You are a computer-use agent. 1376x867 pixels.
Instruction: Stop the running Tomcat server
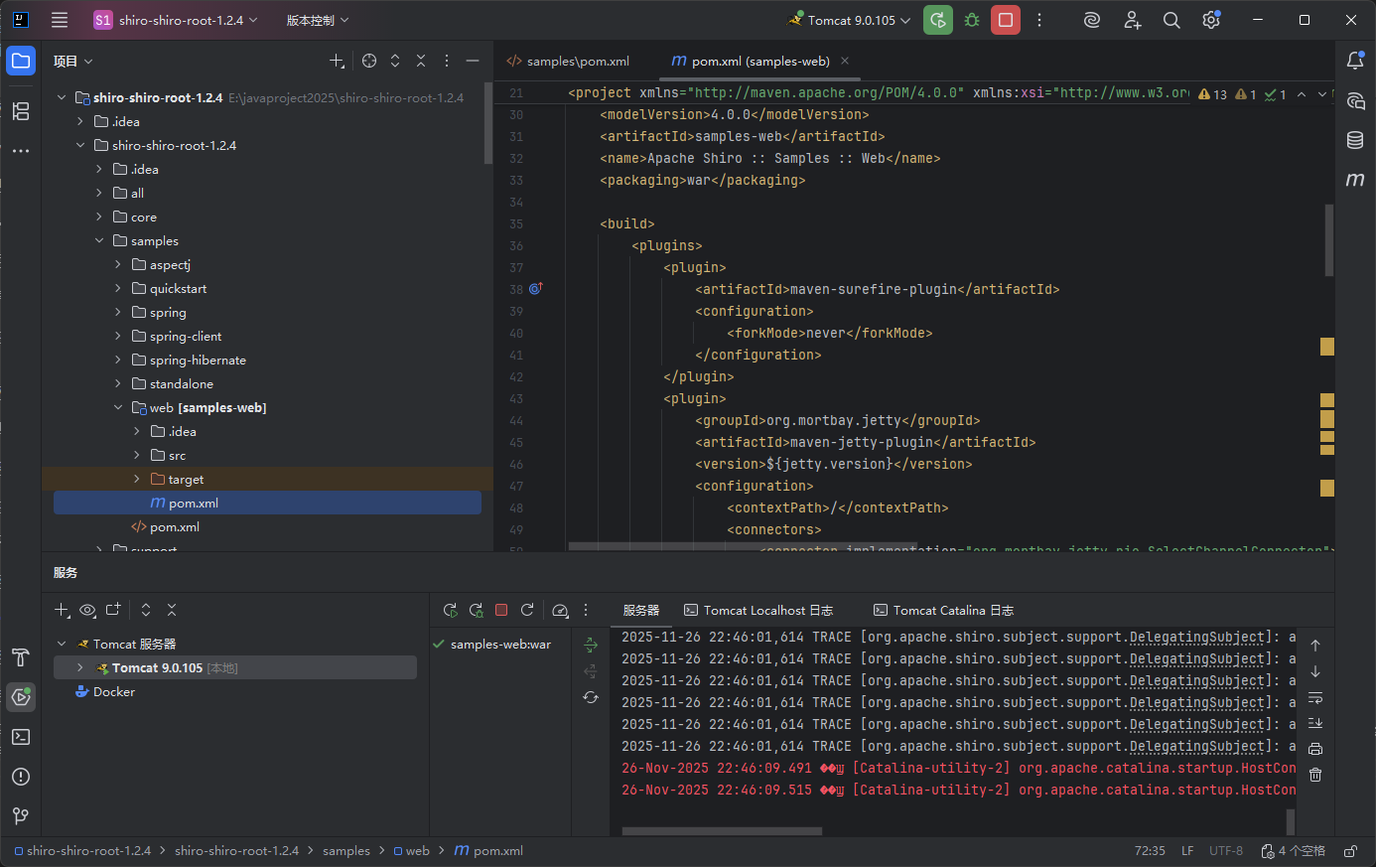1006,20
